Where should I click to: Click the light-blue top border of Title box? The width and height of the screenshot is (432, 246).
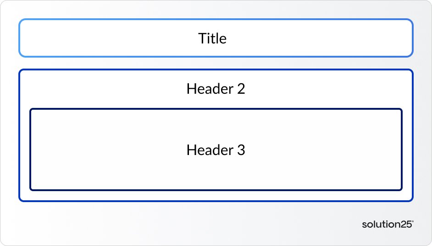point(216,20)
